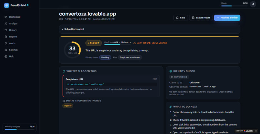Click the Urgency tactic tag

(68, 106)
